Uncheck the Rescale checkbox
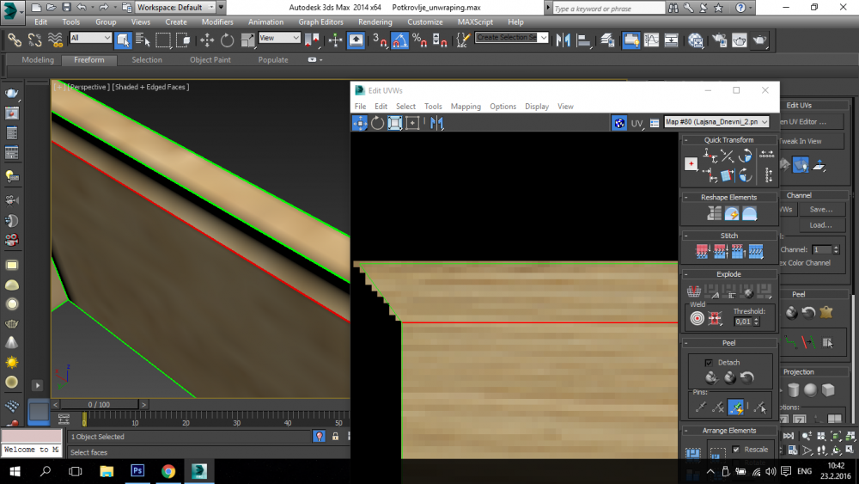This screenshot has height=484, width=859. pyautogui.click(x=735, y=450)
